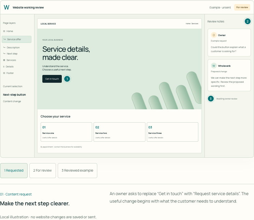
Task: Click the 'YOUR LOCAL BUSINESS' eyebrow text
Action: point(53,40)
